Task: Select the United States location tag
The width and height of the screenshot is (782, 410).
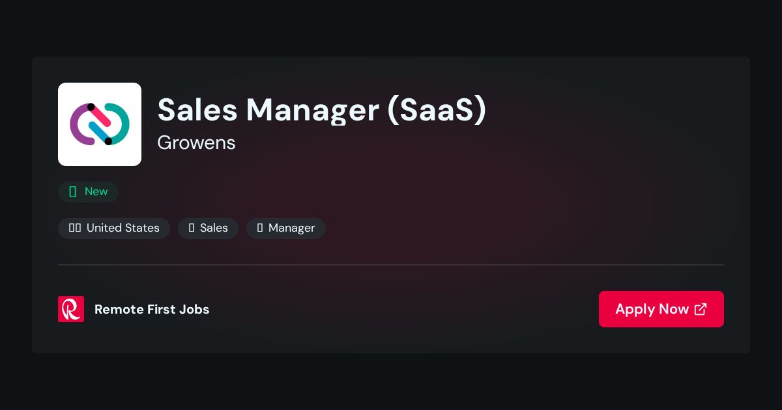Action: point(114,228)
